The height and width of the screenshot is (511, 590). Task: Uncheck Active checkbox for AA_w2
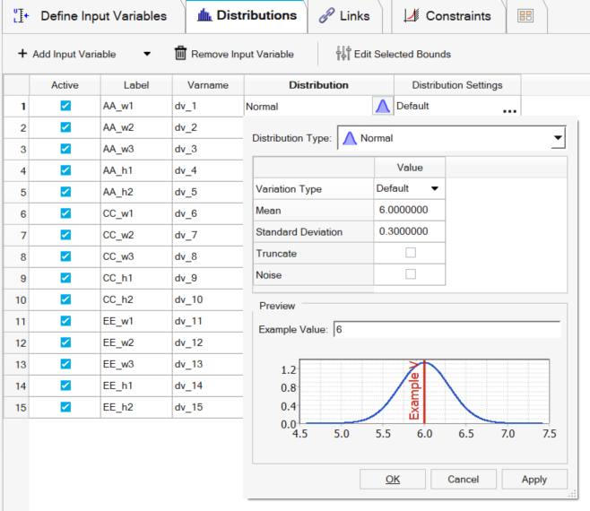(65, 127)
